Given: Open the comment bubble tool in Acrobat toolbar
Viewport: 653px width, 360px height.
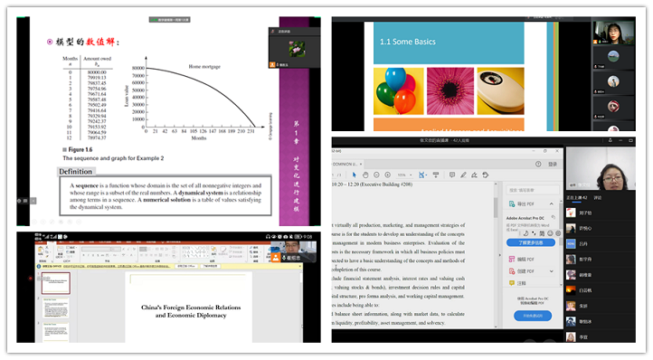Looking at the screenshot, I should [452, 175].
